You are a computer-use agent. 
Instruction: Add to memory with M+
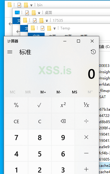[43, 92]
